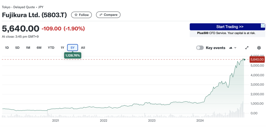
Task: Click the Compare arrows icon
Action: pos(101,15)
